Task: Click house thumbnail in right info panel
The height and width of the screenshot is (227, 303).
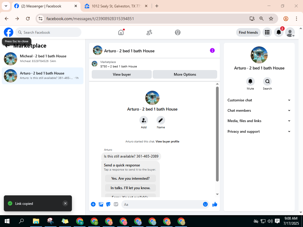Action: click(x=259, y=55)
